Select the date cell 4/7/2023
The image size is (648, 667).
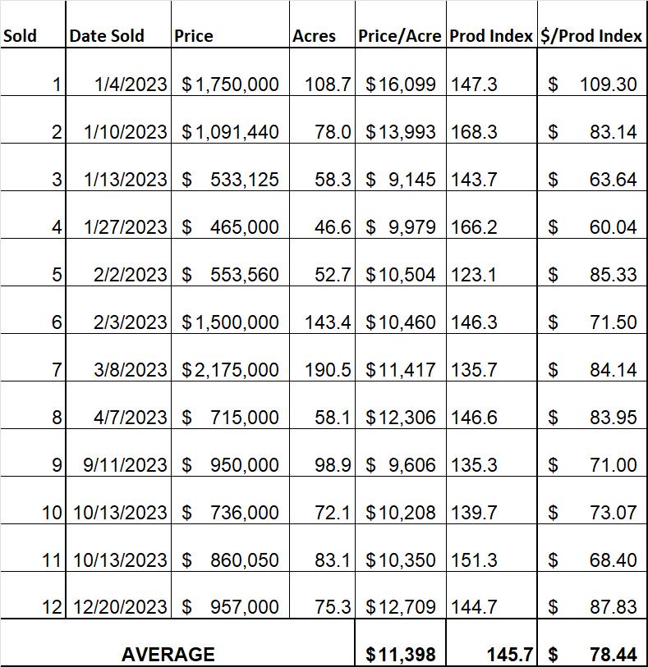(x=118, y=405)
